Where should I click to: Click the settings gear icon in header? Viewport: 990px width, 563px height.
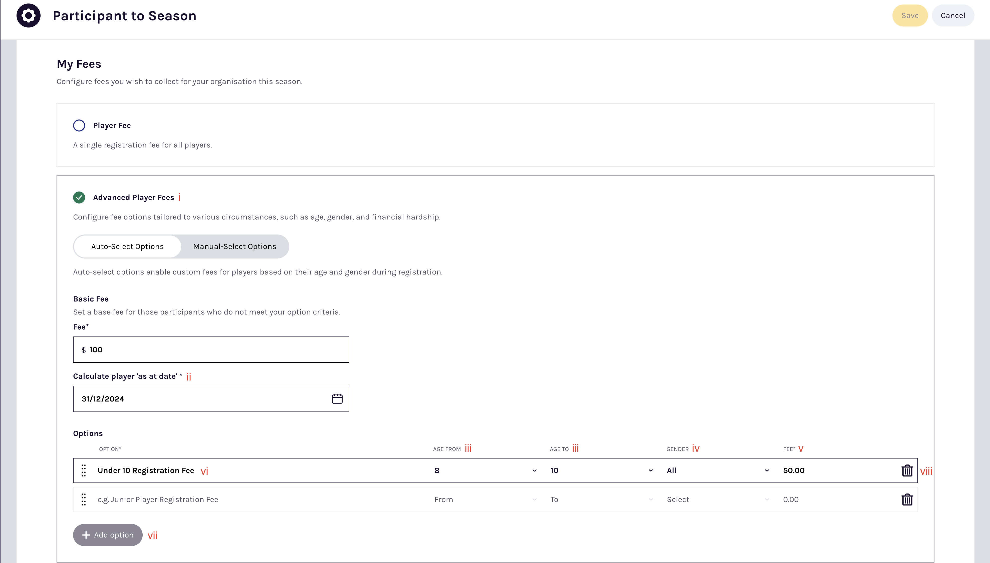[28, 15]
